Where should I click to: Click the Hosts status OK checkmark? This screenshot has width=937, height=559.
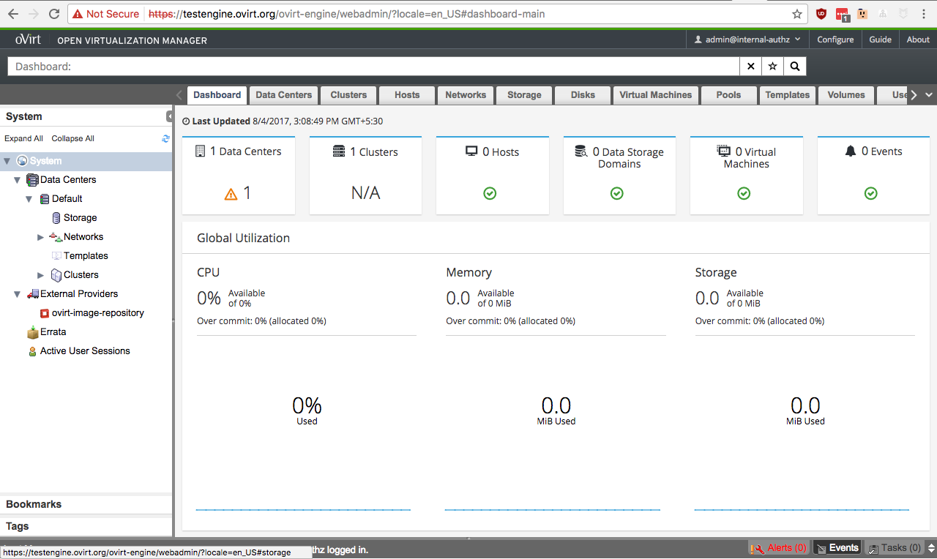(490, 193)
